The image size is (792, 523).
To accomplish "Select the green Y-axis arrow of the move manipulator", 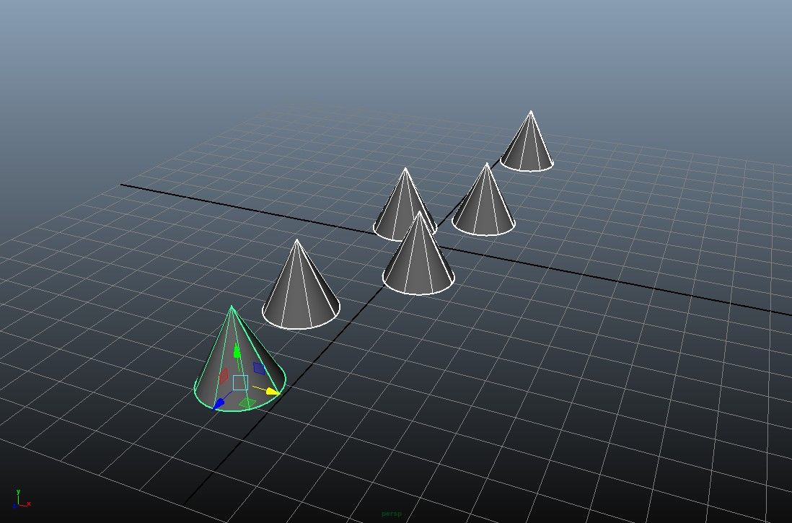I will (236, 351).
